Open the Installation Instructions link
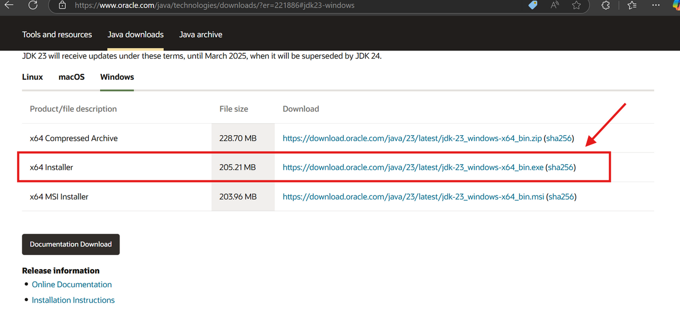The height and width of the screenshot is (309, 680). (x=73, y=300)
